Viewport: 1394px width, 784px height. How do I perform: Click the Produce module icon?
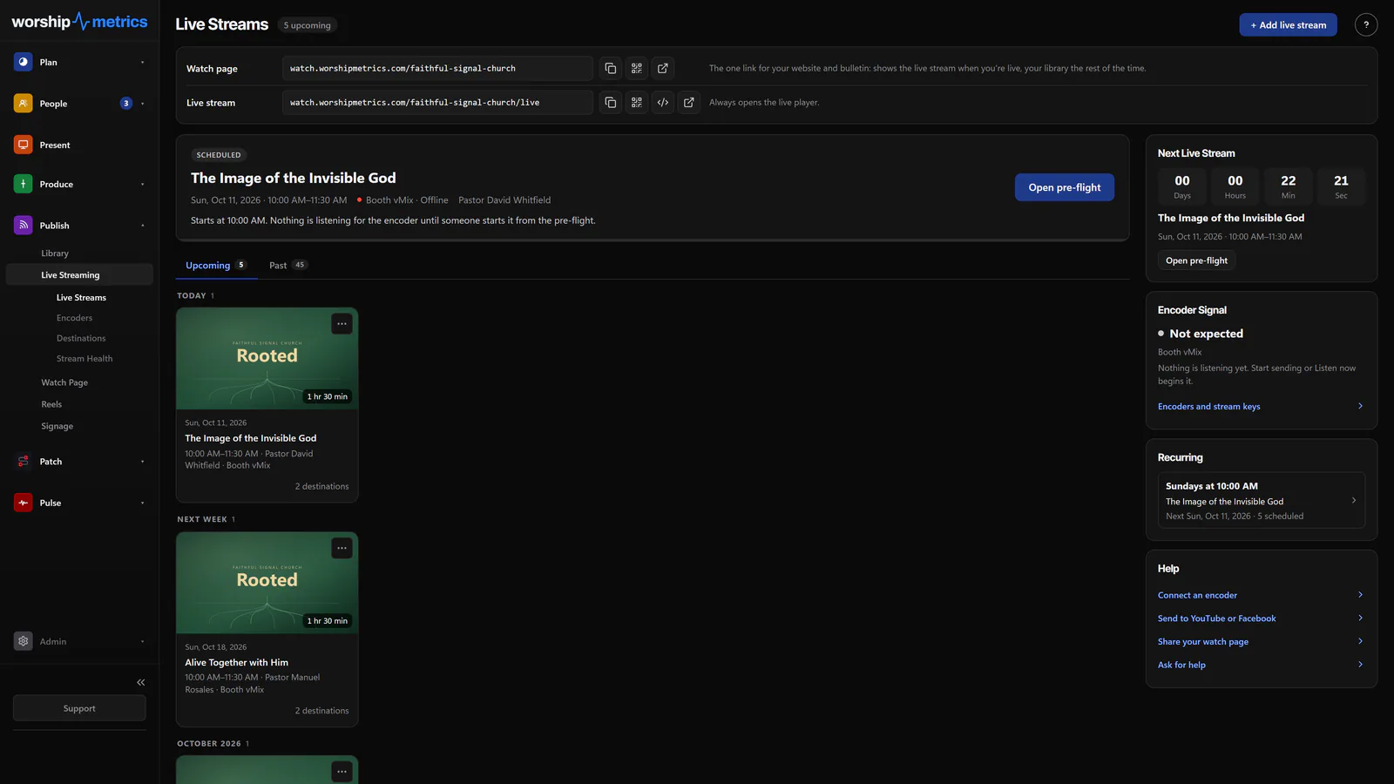click(x=24, y=184)
